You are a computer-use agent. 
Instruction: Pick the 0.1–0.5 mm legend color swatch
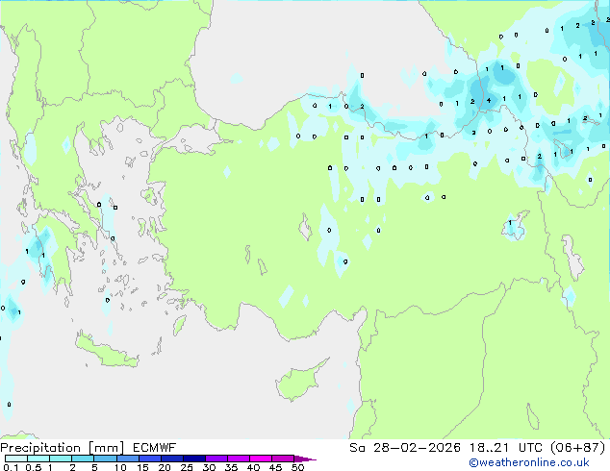pos(16,459)
